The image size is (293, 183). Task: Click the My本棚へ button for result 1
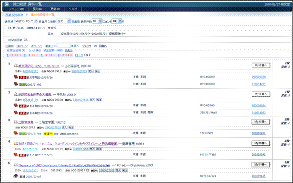[x=261, y=66]
